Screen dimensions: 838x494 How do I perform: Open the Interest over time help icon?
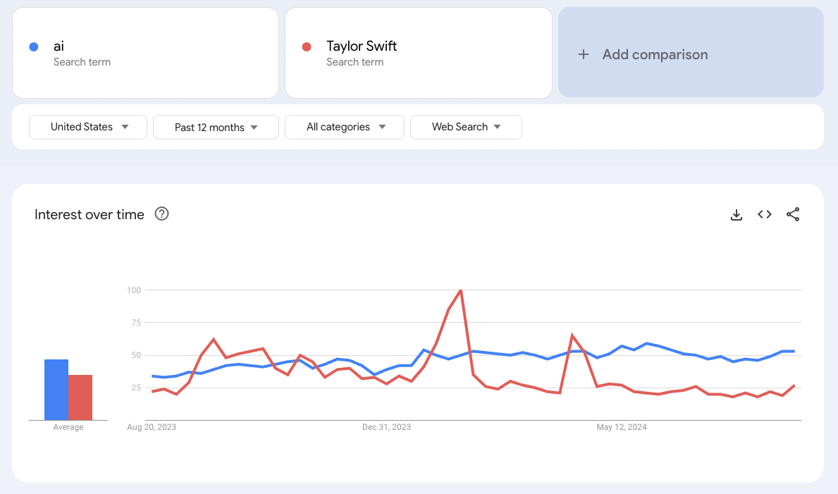[x=161, y=214]
